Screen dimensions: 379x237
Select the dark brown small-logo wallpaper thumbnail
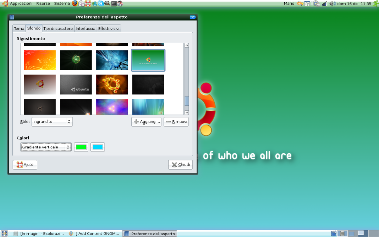point(40,106)
